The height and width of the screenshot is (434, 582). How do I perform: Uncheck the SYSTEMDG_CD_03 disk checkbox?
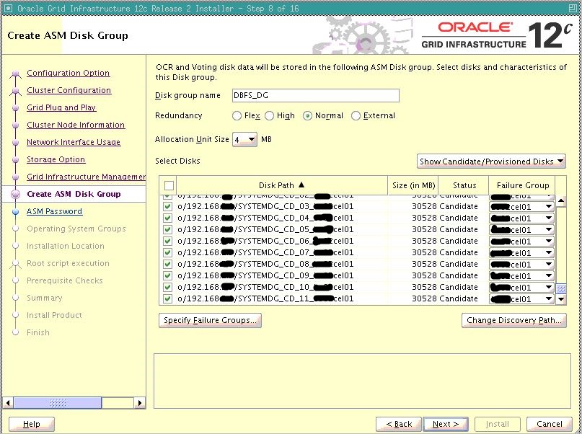(x=168, y=207)
